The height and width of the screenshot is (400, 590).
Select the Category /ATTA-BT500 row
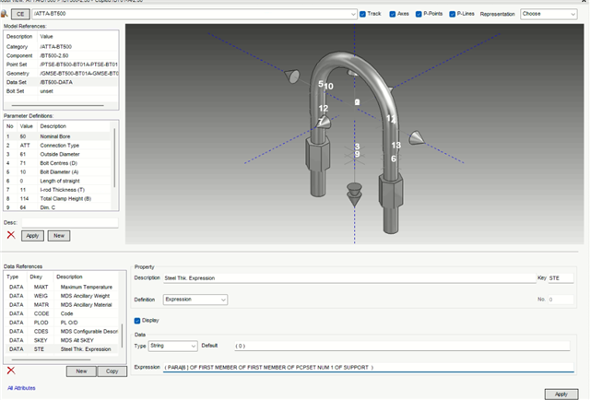[61, 47]
